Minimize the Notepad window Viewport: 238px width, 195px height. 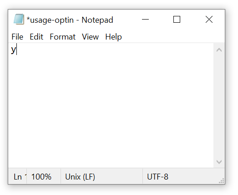tap(145, 20)
